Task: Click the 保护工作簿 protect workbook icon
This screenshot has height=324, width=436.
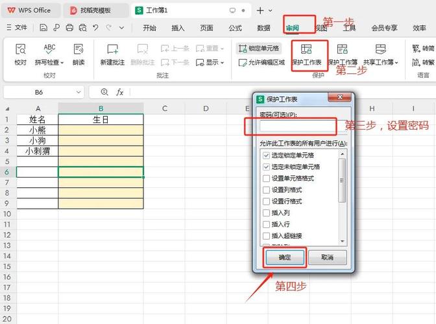Action: click(x=343, y=49)
